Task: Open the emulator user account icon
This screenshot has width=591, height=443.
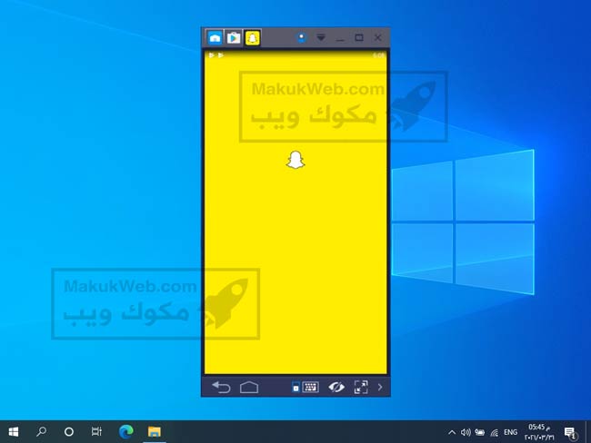Action: 302,38
